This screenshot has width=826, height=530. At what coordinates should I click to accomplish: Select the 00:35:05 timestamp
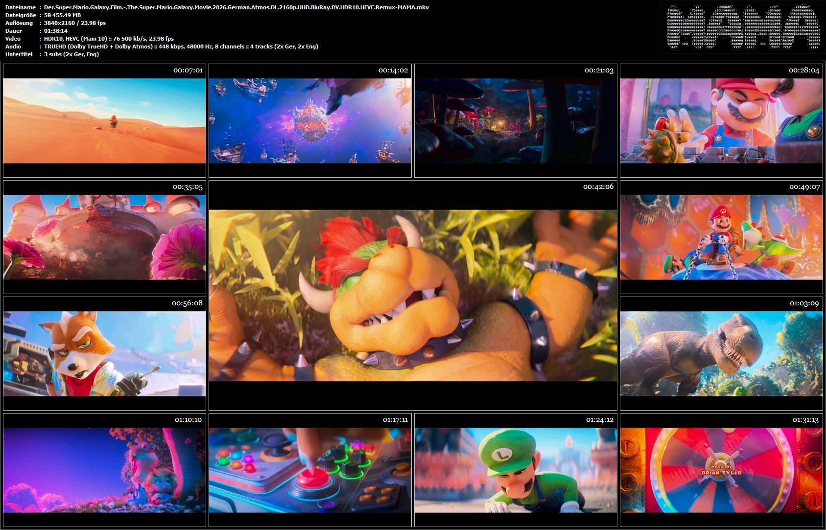click(x=188, y=187)
